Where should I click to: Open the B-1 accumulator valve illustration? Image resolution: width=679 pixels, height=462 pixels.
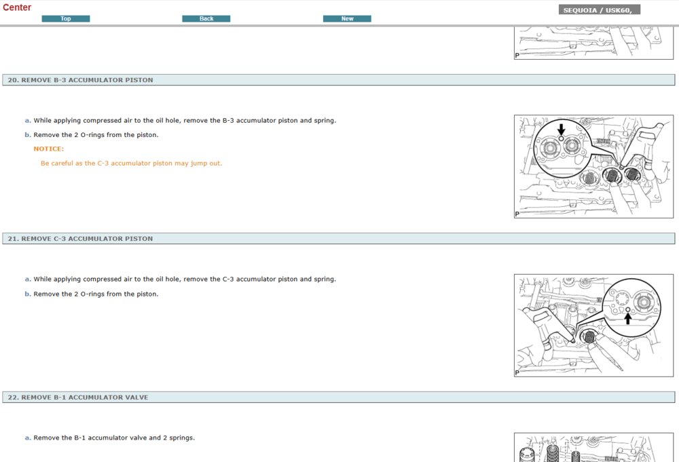(x=593, y=448)
